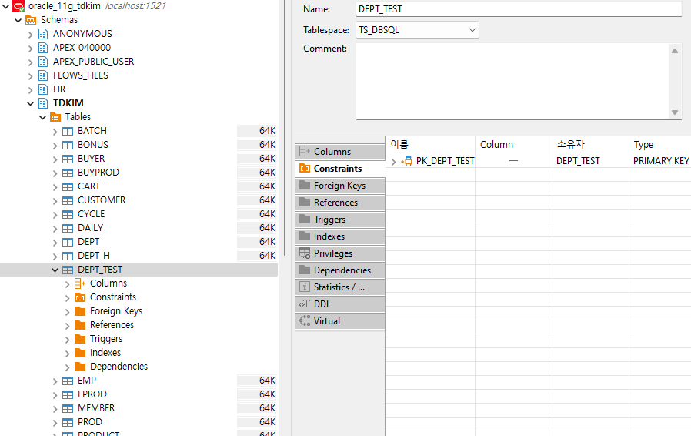Click the References folder icon in tree

coord(80,325)
